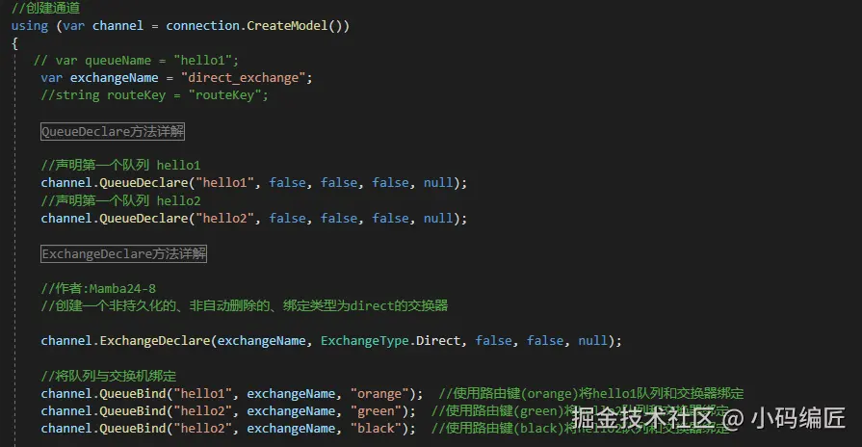Click the 掘金技术社区 watermark text
Image resolution: width=862 pixels, height=447 pixels.
tap(643, 419)
